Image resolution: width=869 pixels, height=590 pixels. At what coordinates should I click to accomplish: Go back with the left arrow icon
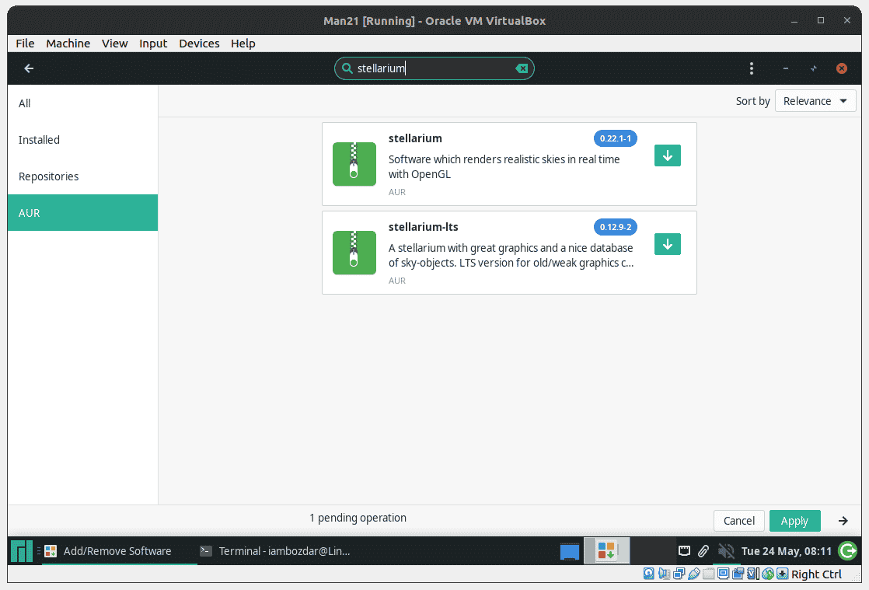pos(29,68)
